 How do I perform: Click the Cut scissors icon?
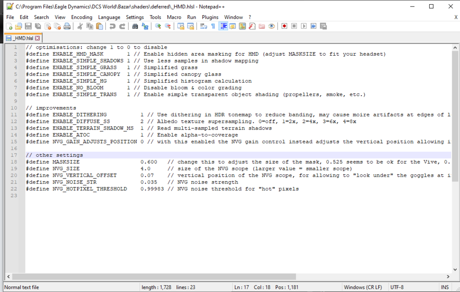pos(80,26)
